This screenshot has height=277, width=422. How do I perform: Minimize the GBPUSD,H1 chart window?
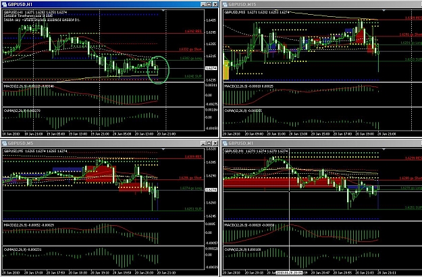point(203,4)
